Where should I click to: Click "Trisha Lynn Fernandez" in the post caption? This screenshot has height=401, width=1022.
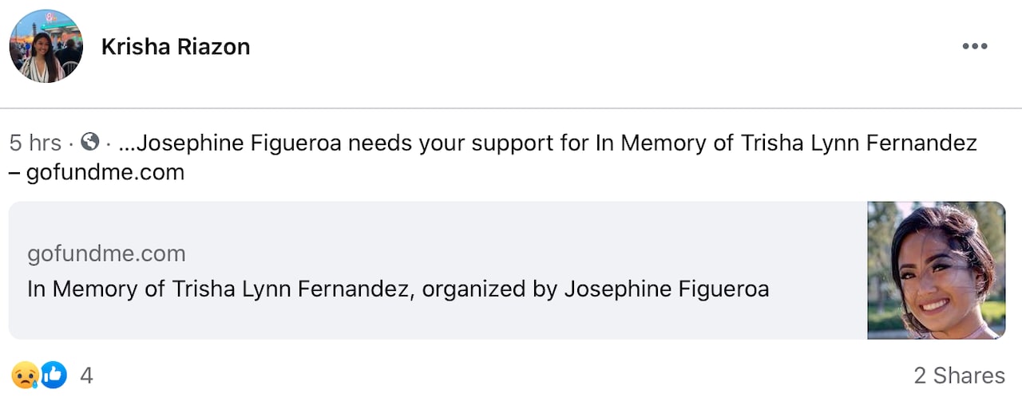pyautogui.click(x=858, y=143)
